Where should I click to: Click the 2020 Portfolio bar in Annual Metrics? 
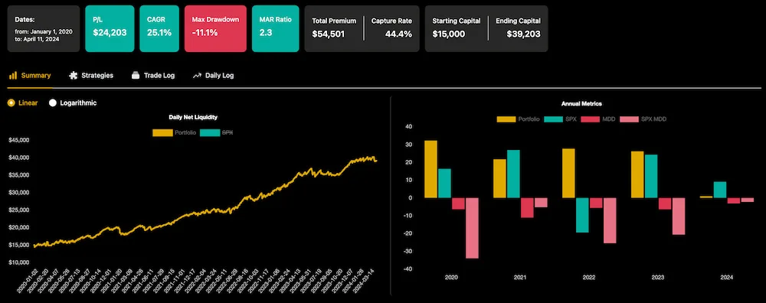pyautogui.click(x=430, y=169)
